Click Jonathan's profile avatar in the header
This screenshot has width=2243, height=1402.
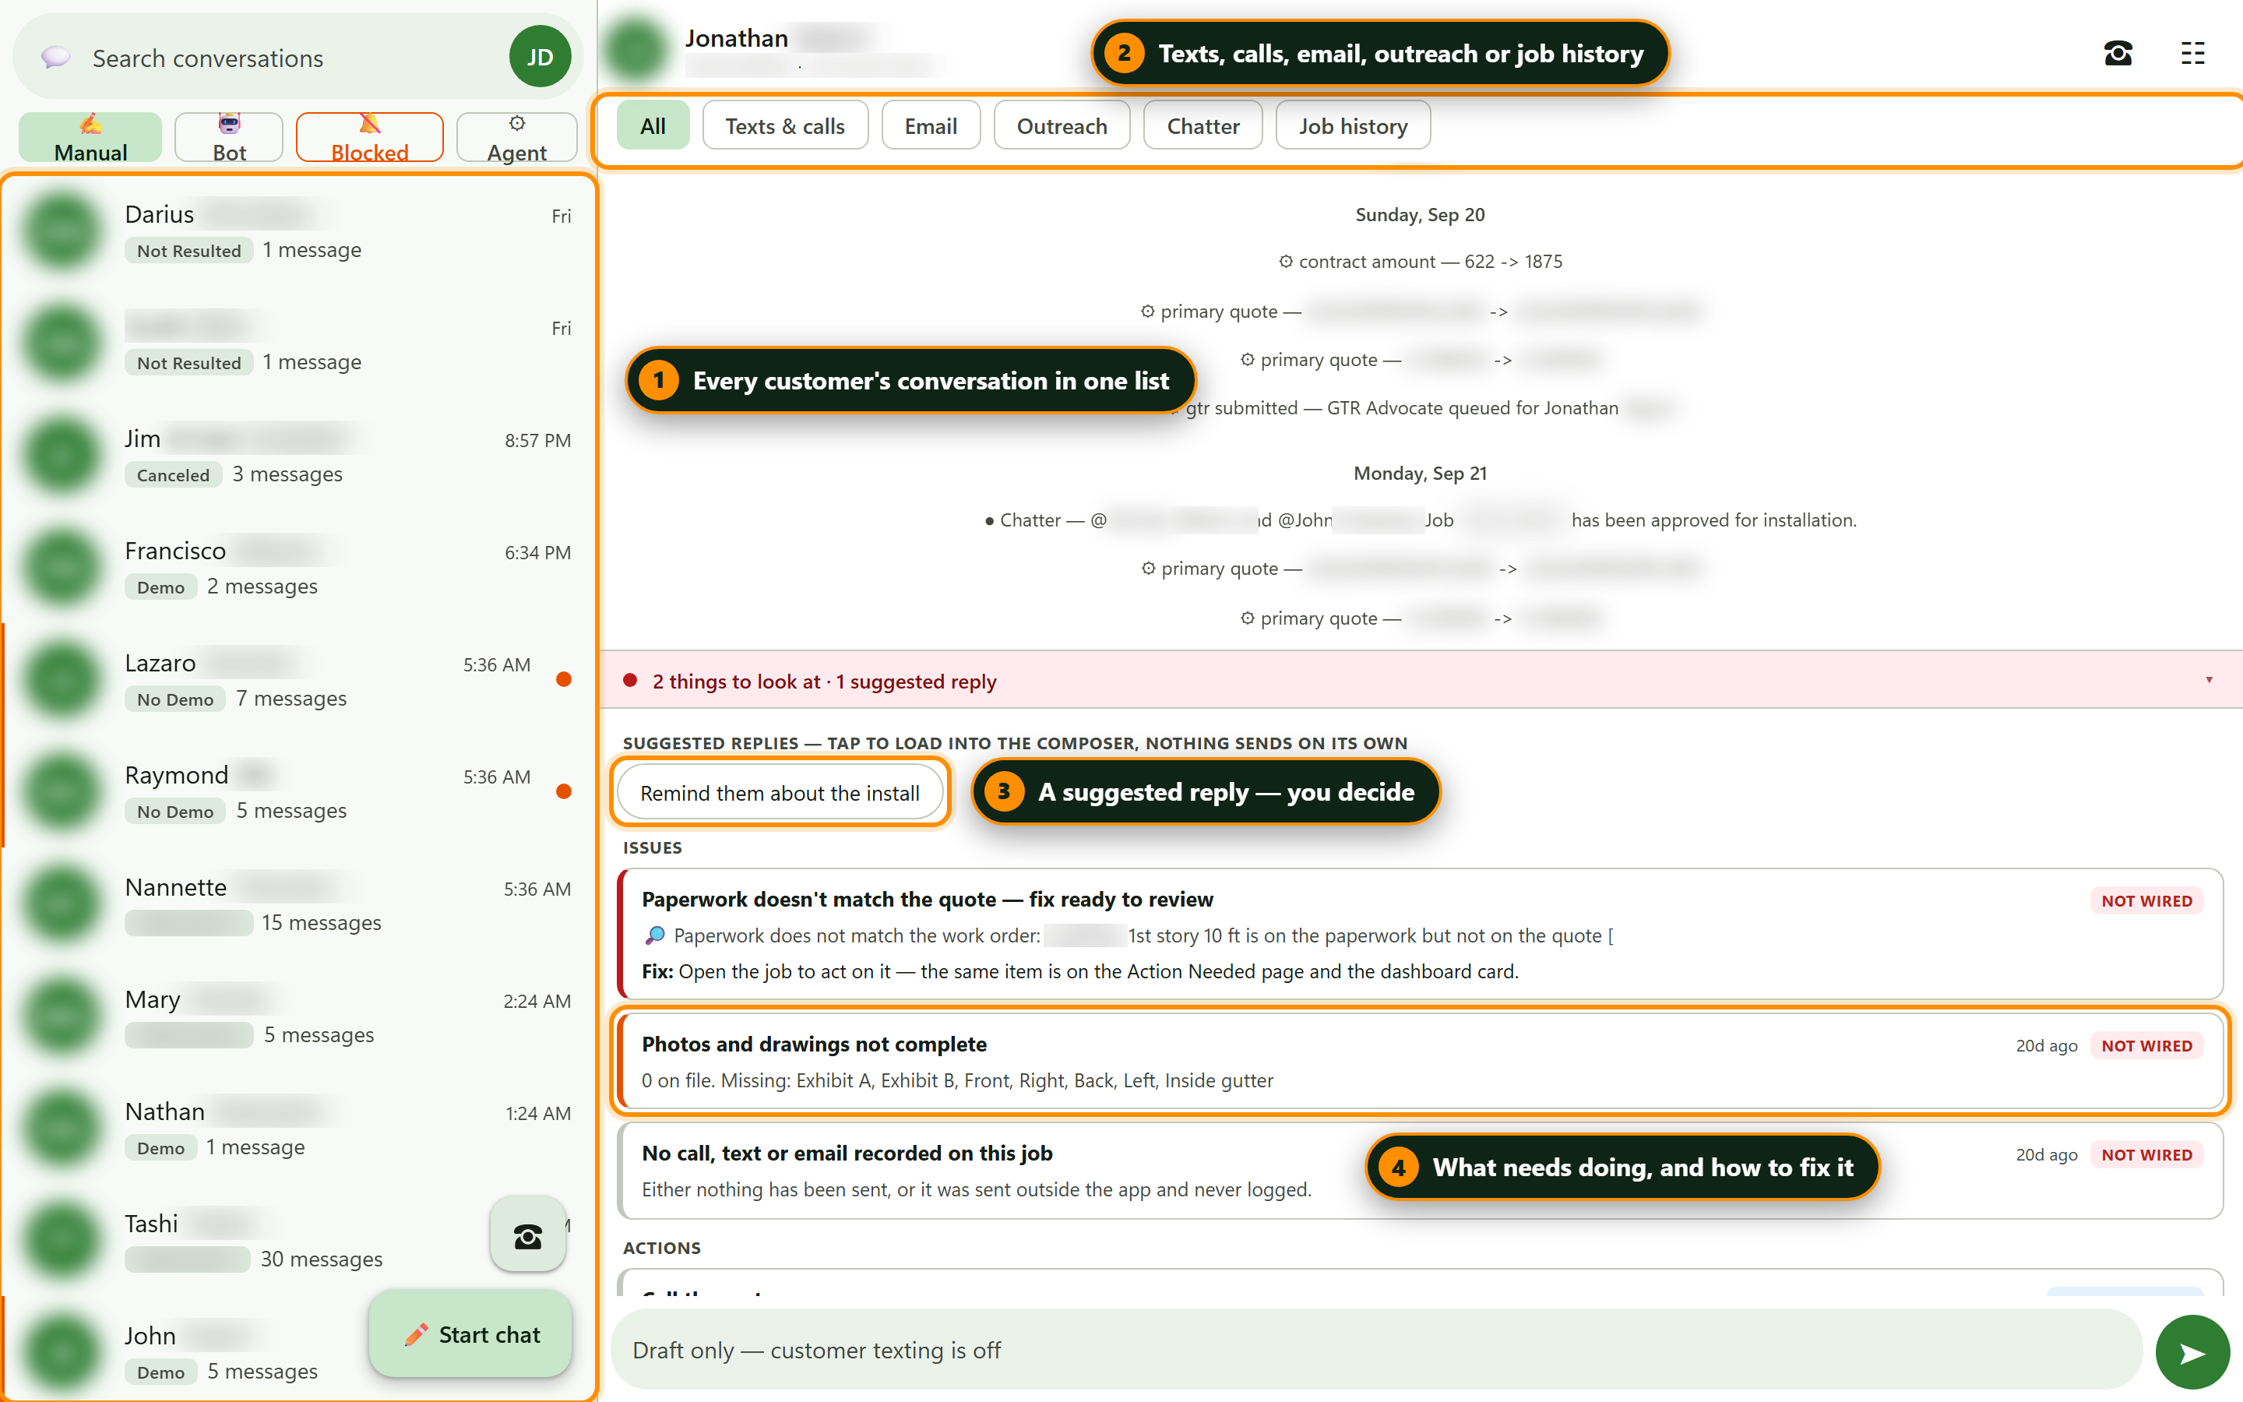636,48
